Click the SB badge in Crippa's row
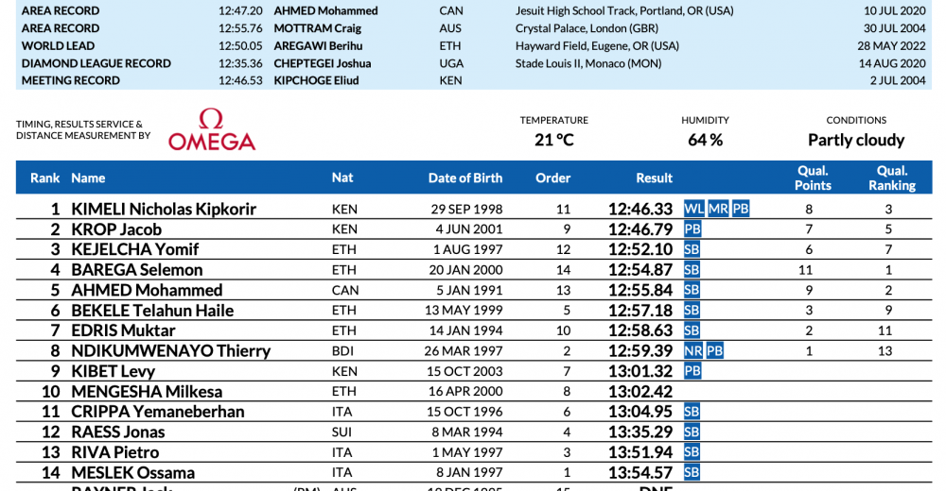Image resolution: width=946 pixels, height=491 pixels. click(692, 412)
